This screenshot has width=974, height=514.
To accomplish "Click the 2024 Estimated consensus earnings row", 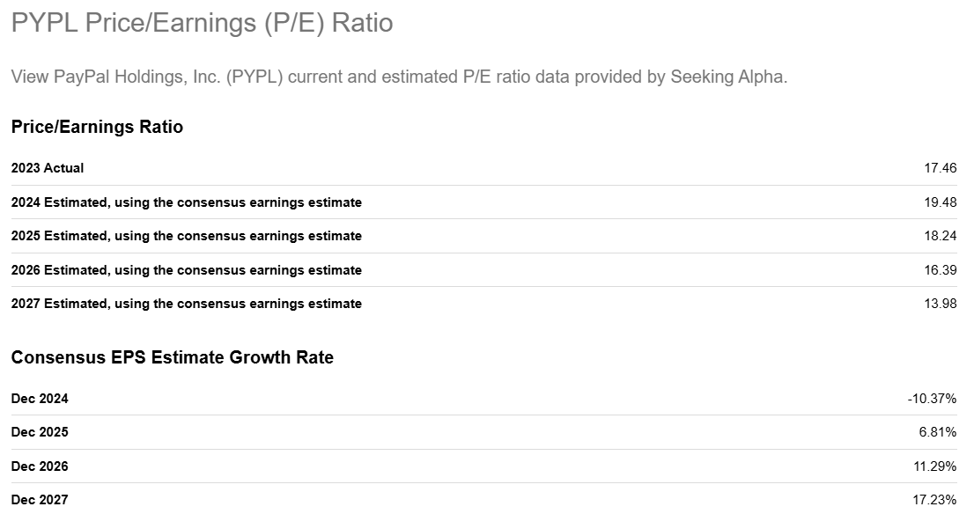I will coord(186,202).
